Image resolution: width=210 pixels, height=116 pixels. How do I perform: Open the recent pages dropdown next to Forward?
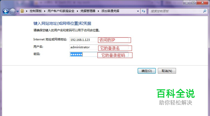point(18,11)
